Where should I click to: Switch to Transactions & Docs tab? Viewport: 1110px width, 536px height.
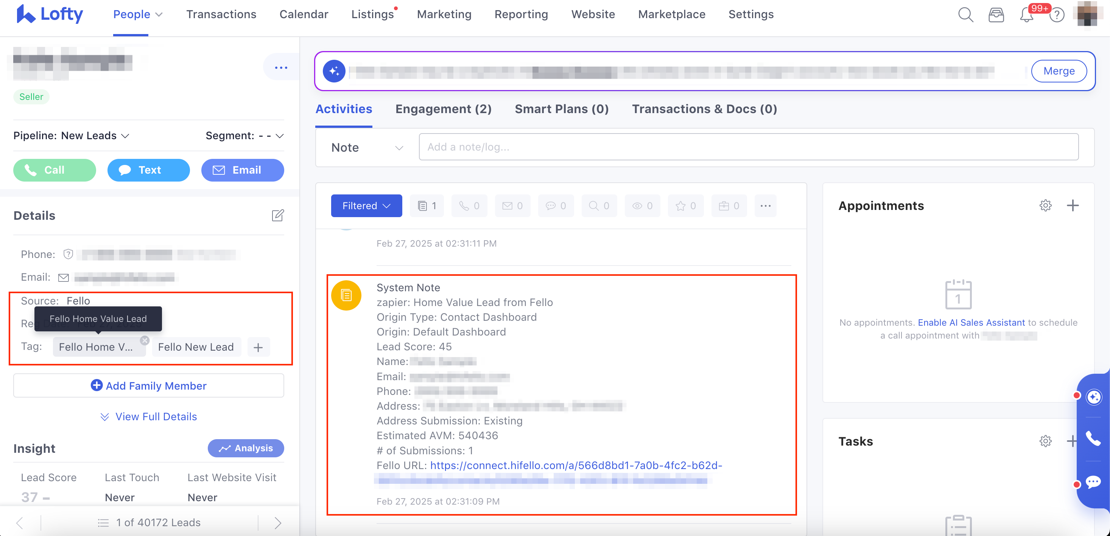point(705,109)
